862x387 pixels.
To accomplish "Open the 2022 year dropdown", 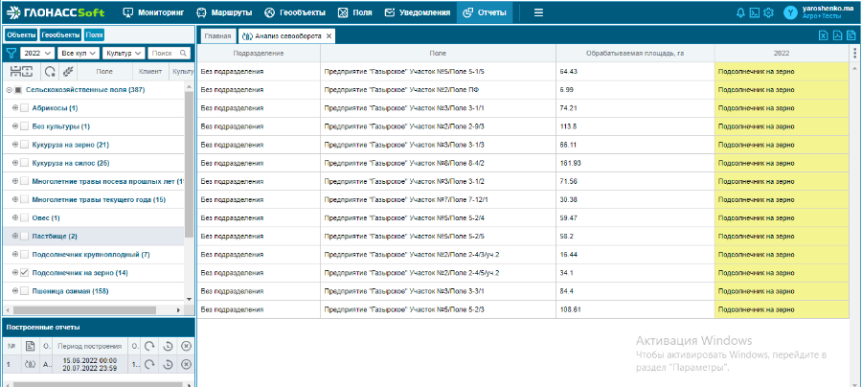I will [x=38, y=54].
